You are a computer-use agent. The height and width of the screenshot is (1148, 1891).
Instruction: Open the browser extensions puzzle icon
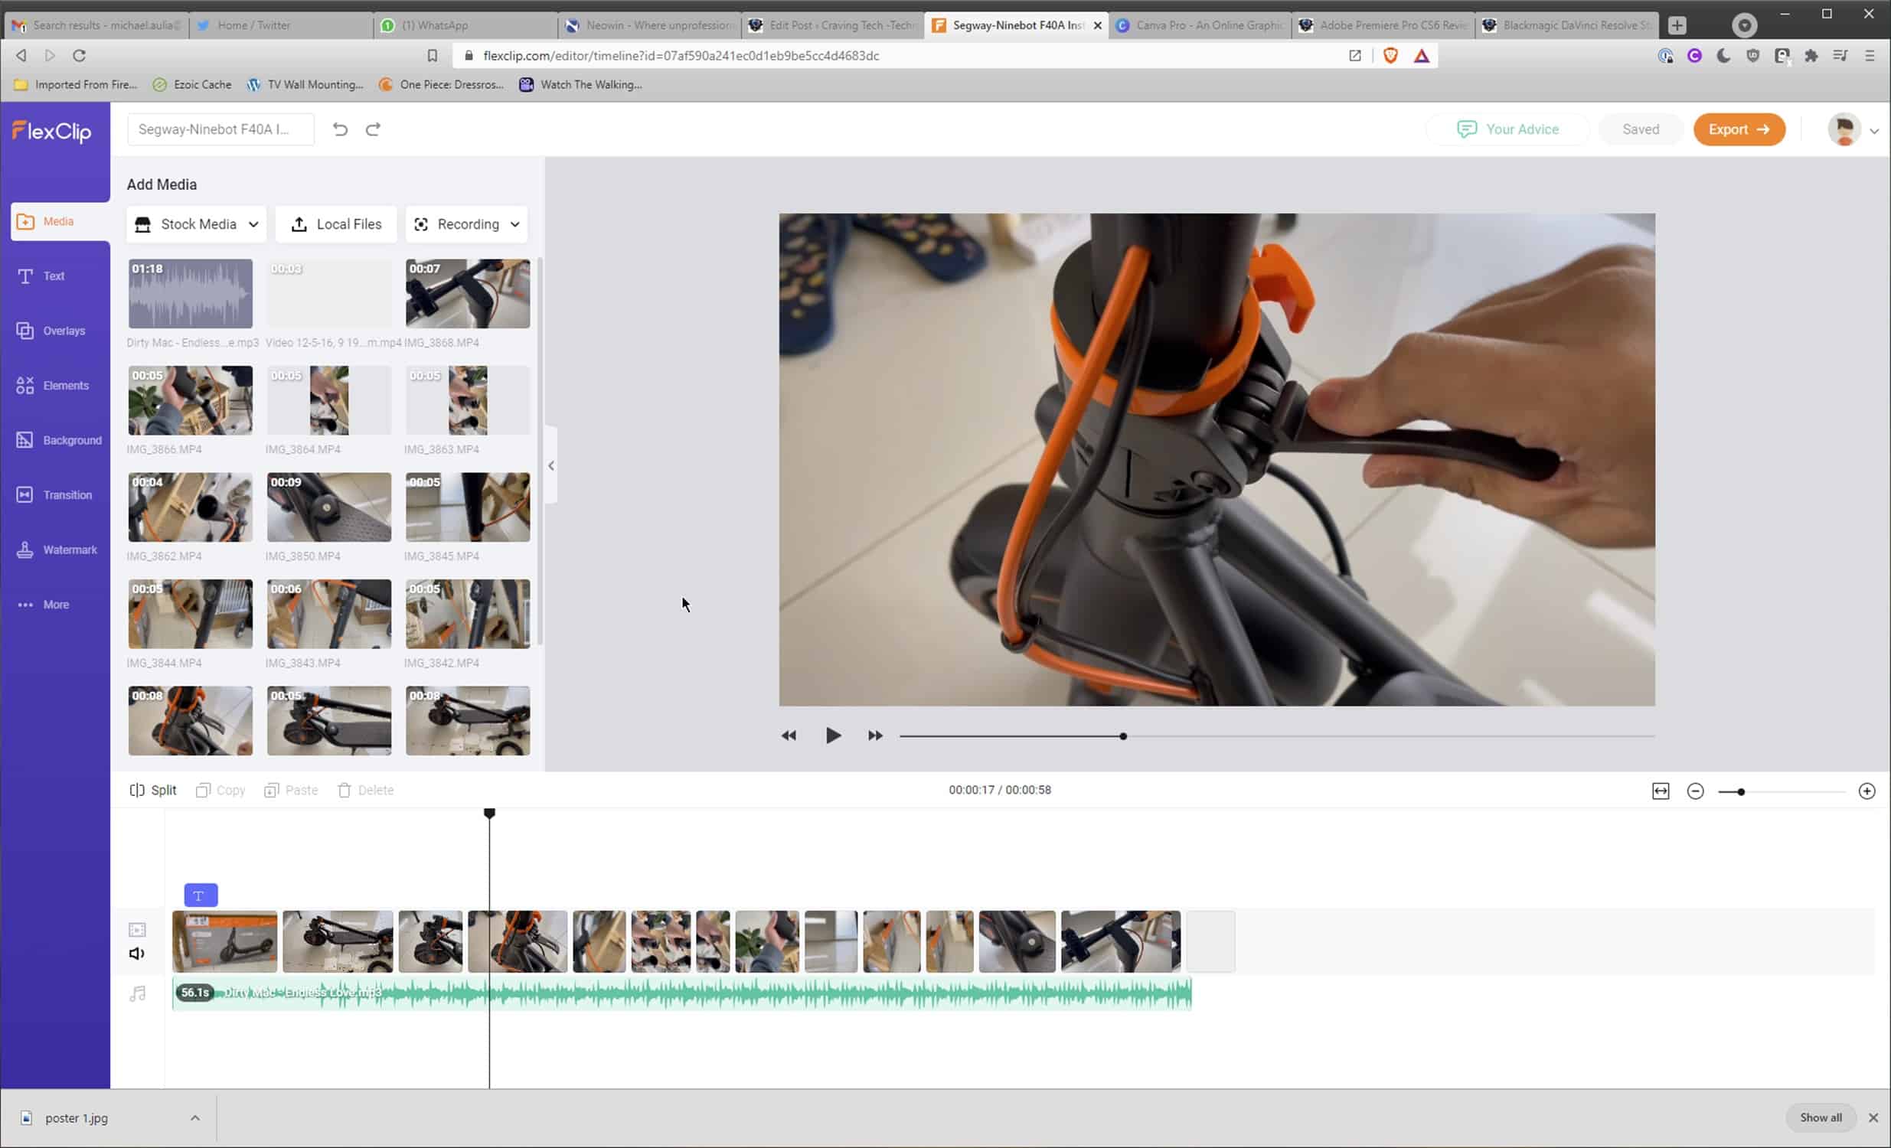tap(1811, 55)
